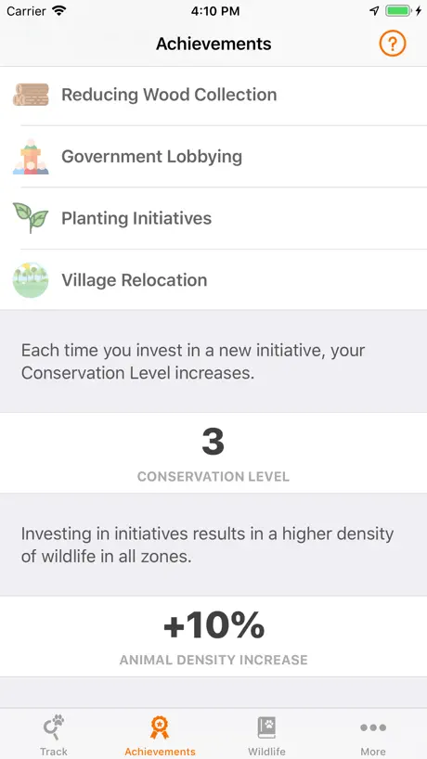
Task: Switch to the Wildlife tab label
Action: tap(266, 752)
